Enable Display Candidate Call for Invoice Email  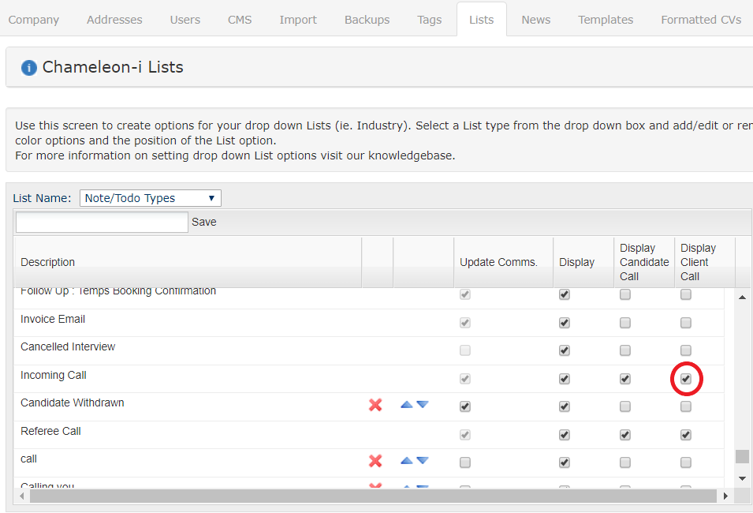pyautogui.click(x=624, y=323)
